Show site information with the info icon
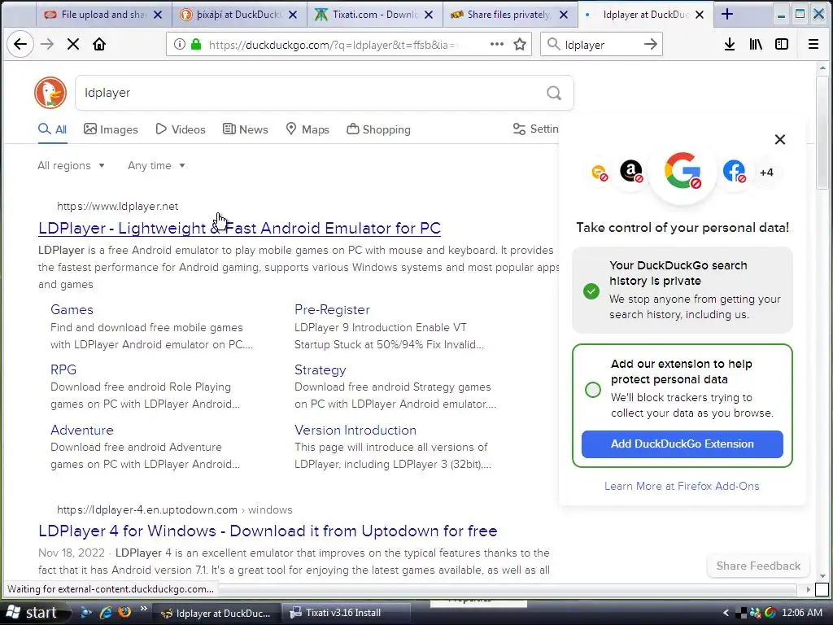 click(x=180, y=44)
